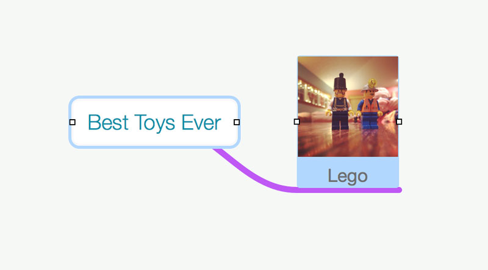Click the word "Best" in the central node
Viewport: 488px width, 270px height.
point(108,122)
